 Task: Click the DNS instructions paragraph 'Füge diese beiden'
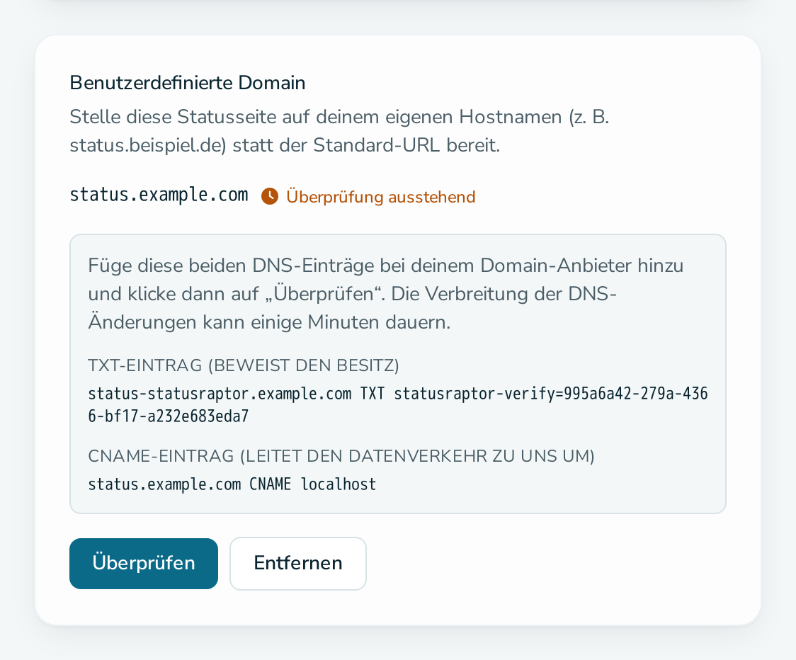386,294
